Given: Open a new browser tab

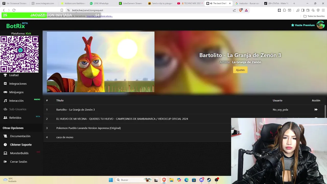Looking at the screenshot, I should pyautogui.click(x=294, y=3).
